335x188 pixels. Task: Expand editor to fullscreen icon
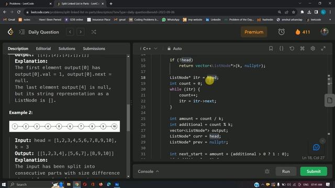(x=323, y=49)
